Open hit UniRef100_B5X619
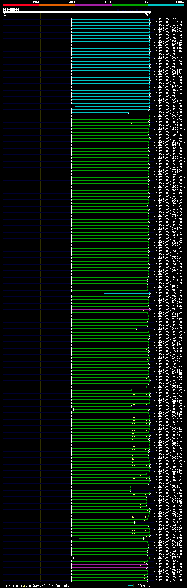Screen dimensions: 187x588 coord(168,264)
